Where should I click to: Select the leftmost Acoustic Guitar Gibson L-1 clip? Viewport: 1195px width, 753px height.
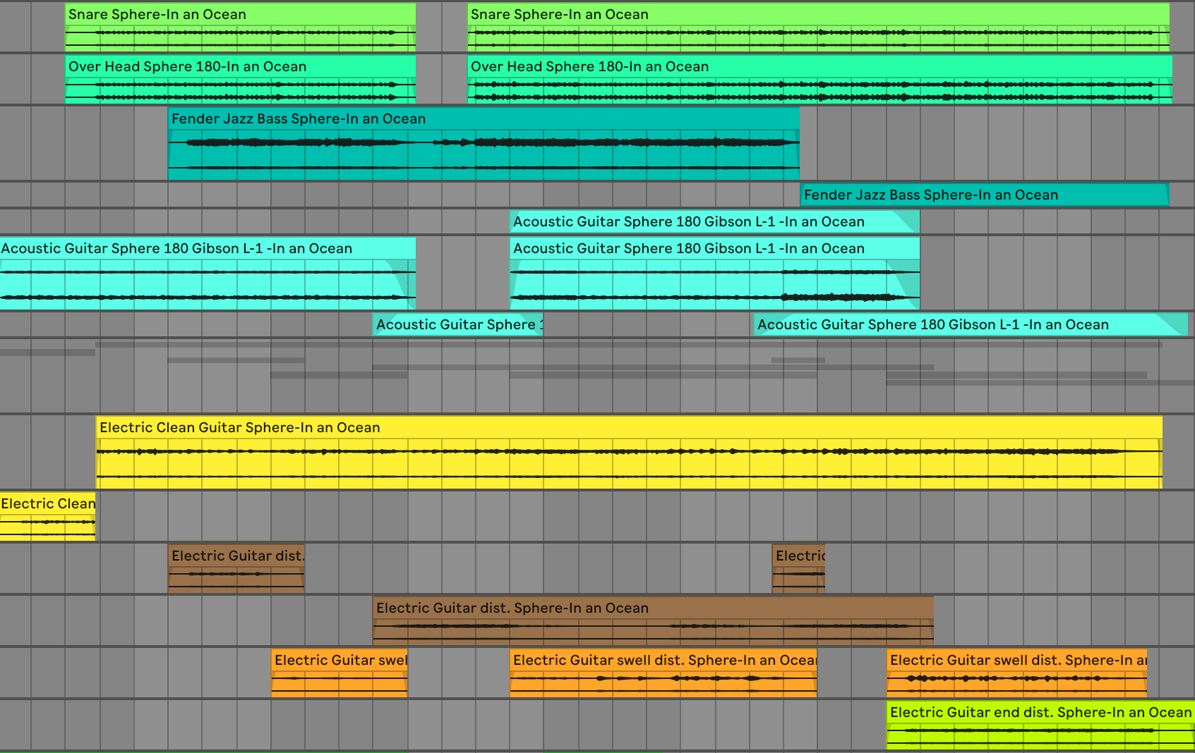pyautogui.click(x=208, y=273)
